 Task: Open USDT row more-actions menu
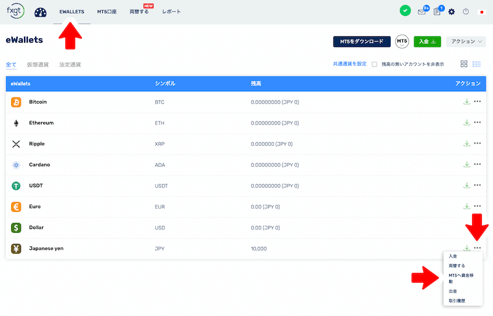click(x=477, y=185)
